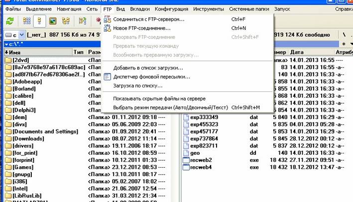Select the full details view toolbar icon
This screenshot has width=353, height=202.
point(38,21)
